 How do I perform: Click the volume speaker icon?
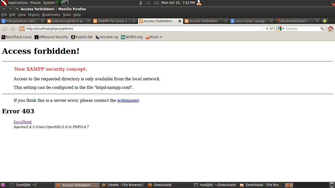point(148,3)
